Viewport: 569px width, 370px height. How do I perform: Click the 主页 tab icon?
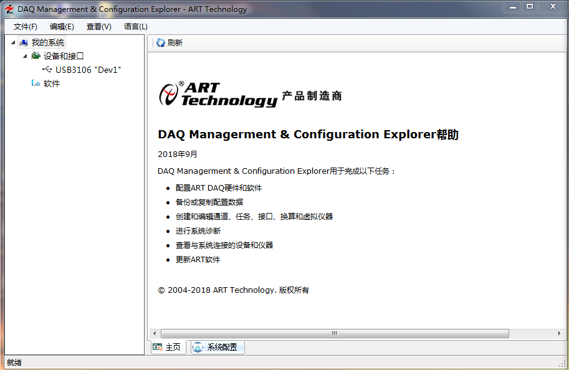(158, 347)
